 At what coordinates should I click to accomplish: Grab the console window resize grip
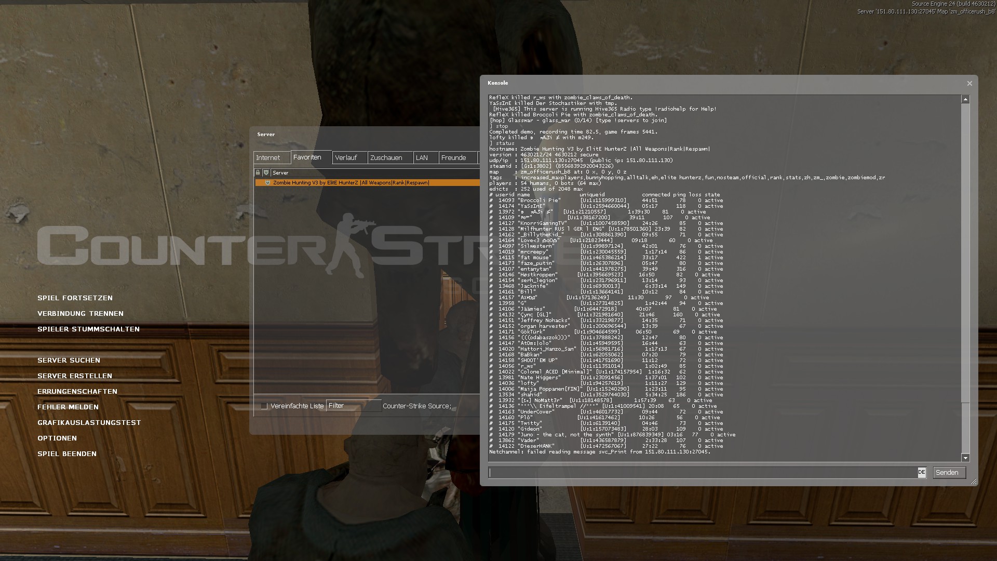point(974,482)
